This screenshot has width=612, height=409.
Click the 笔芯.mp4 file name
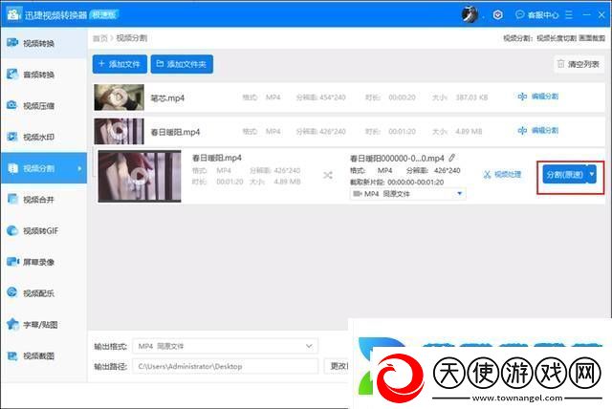(x=167, y=97)
